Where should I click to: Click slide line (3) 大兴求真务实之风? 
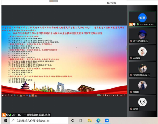click(x=18, y=74)
